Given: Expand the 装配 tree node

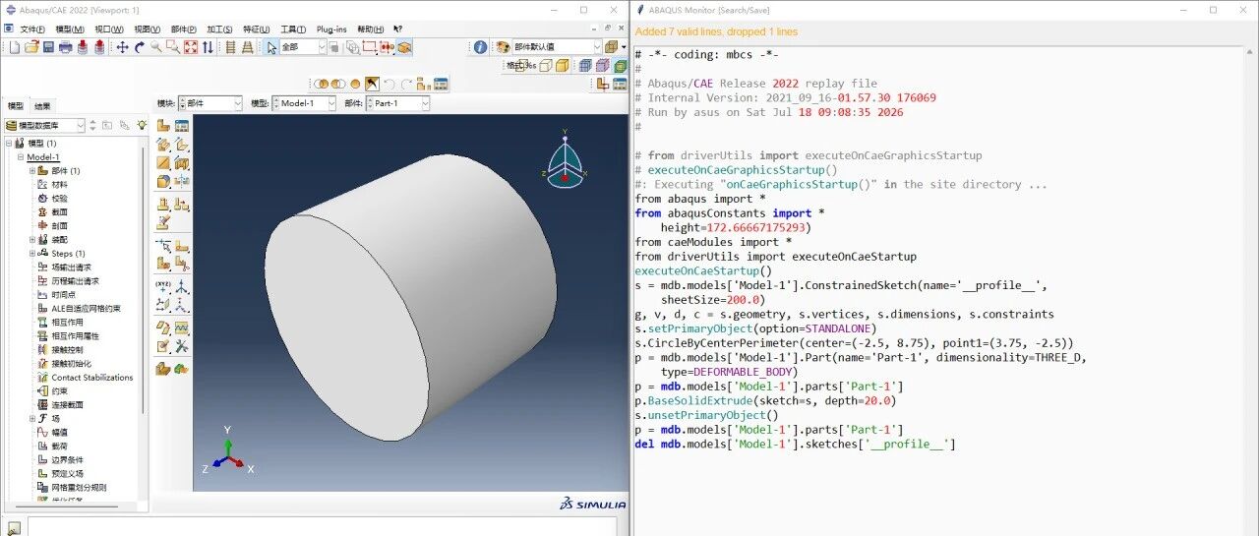Looking at the screenshot, I should point(31,240).
